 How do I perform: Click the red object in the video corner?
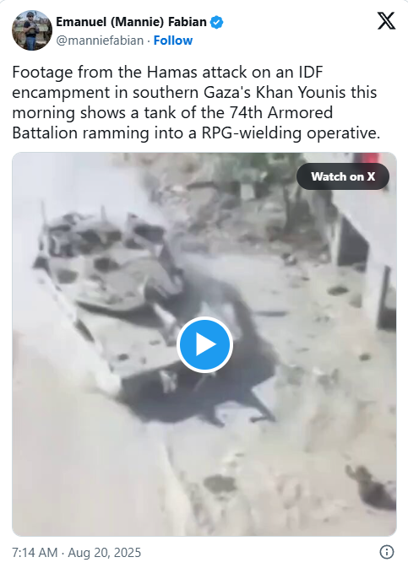click(x=367, y=159)
